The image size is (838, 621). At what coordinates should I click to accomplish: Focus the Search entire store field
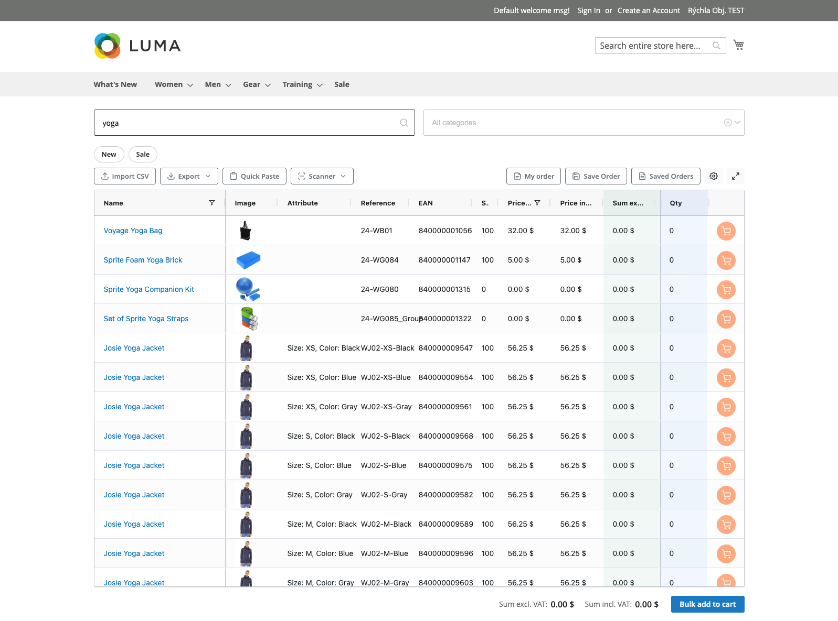coord(660,46)
